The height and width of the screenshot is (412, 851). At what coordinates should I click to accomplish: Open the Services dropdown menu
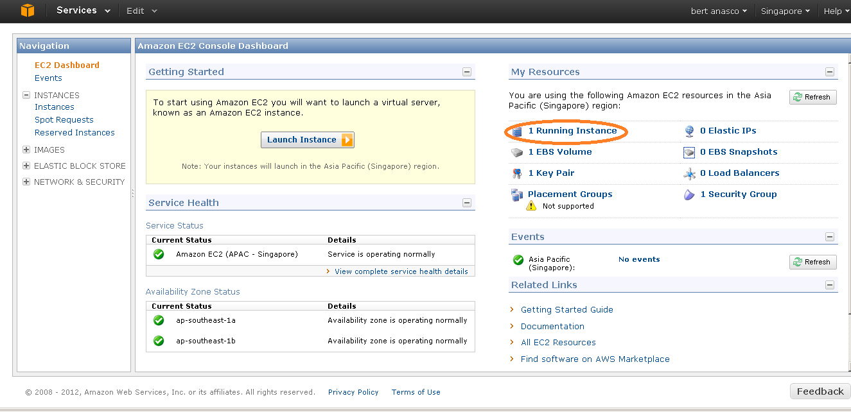[83, 11]
